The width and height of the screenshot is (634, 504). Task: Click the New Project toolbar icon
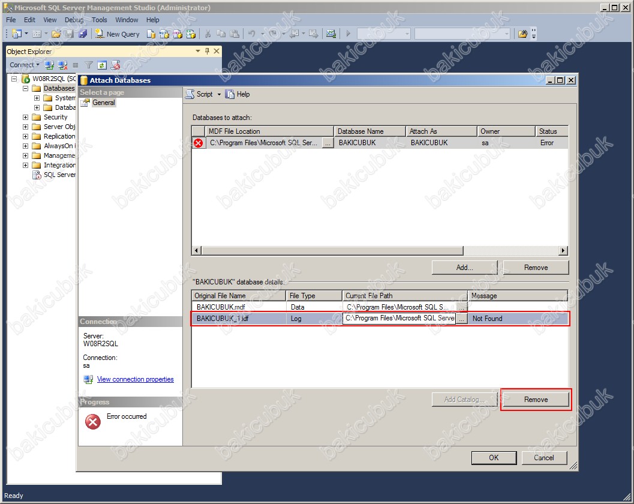click(17, 34)
